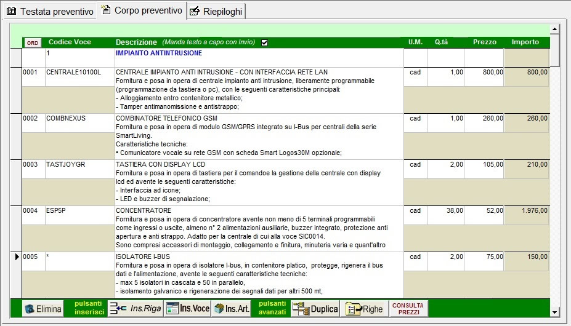Click the Corpo preventivo document icon
Screen dimensions: 571x326
pyautogui.click(x=106, y=9)
